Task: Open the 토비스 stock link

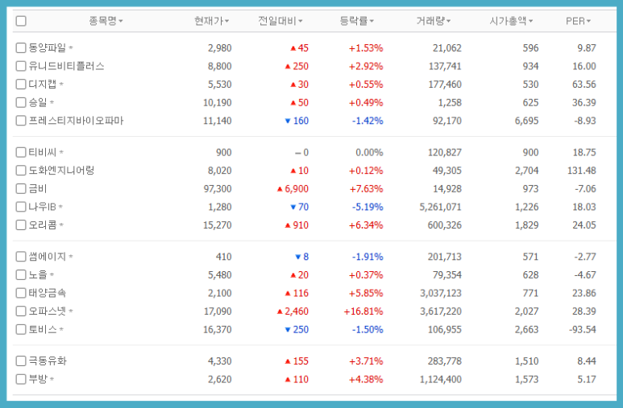Action: (x=43, y=329)
